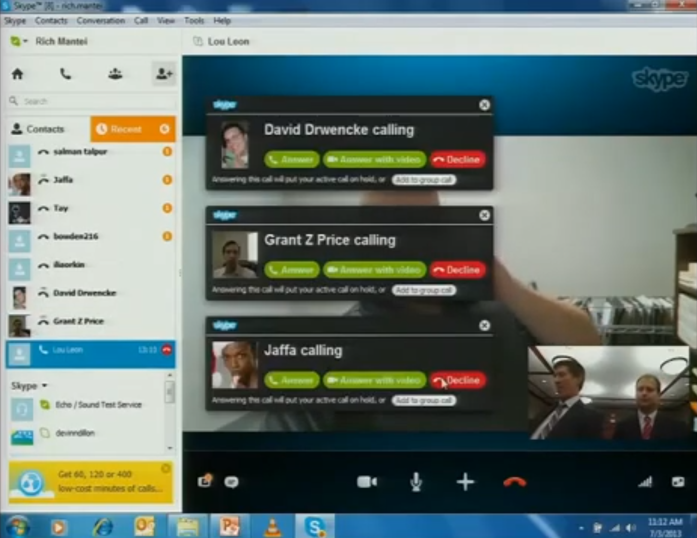Add Grant Z Price to group call

pos(424,290)
